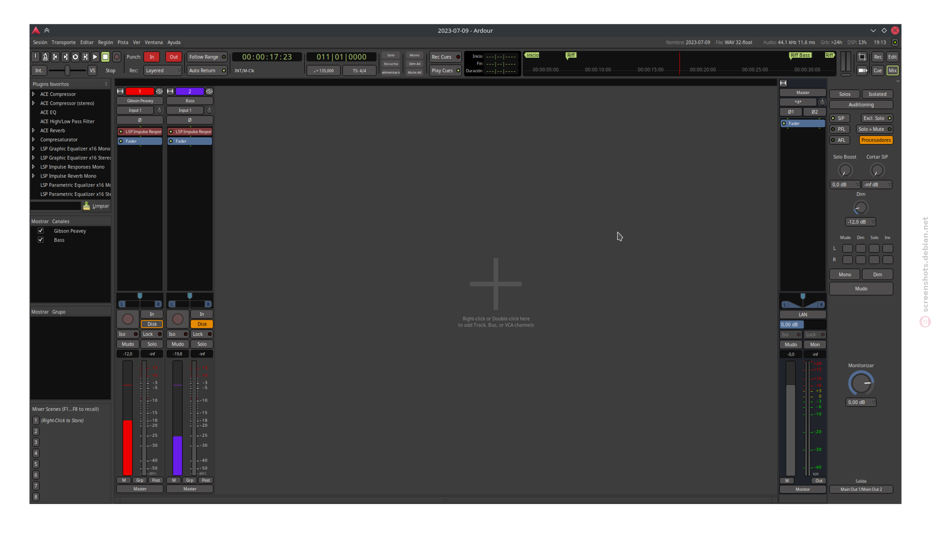The width and height of the screenshot is (931, 539).
Task: Click Master strip width icon
Action: (783, 83)
